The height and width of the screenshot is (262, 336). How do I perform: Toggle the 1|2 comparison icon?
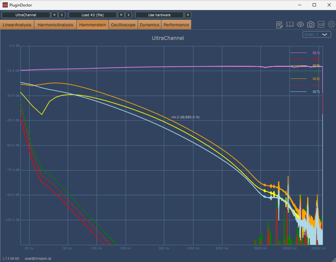tap(321, 24)
